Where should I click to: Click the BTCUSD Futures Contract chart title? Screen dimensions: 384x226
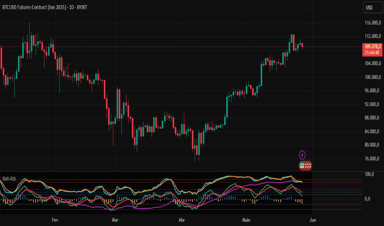coord(44,7)
